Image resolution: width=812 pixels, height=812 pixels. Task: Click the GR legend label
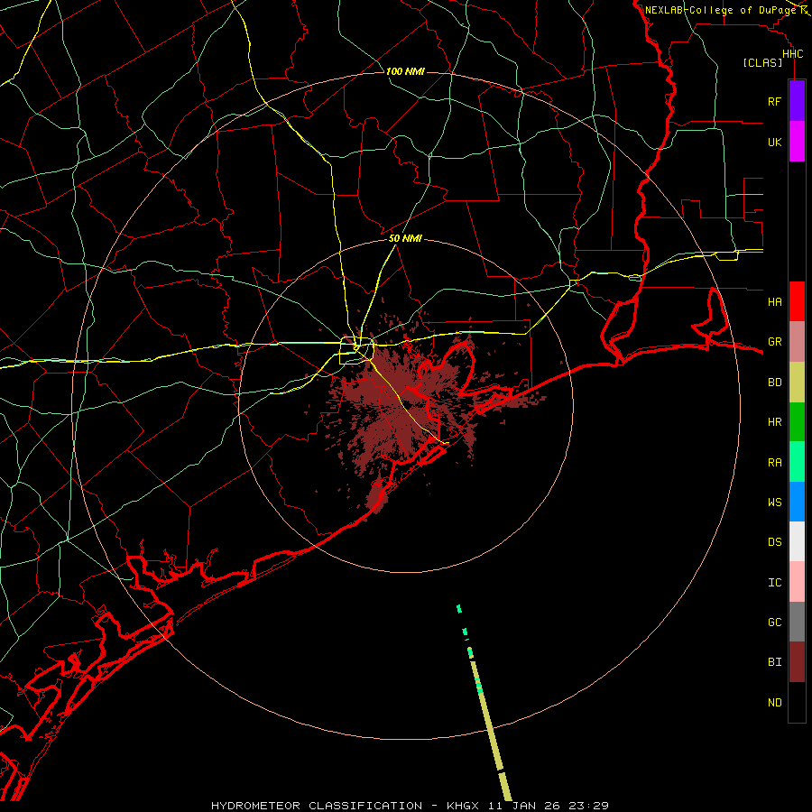coord(774,342)
